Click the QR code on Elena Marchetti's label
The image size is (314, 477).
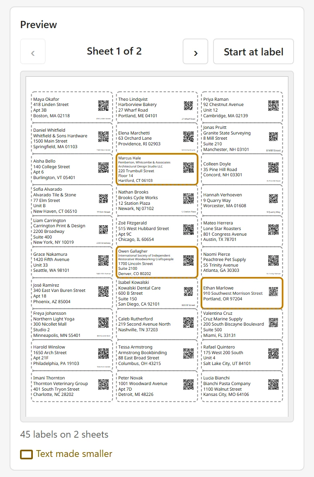tap(188, 137)
